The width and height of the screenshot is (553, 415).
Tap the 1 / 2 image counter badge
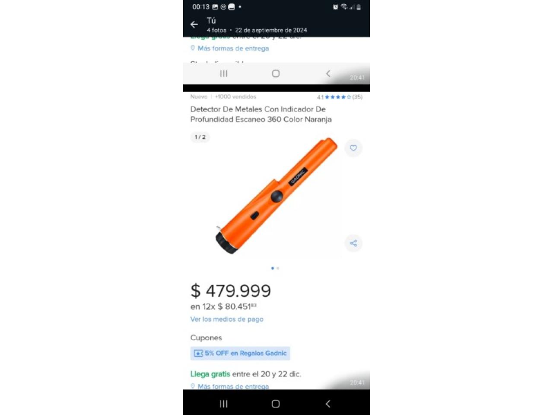(200, 137)
